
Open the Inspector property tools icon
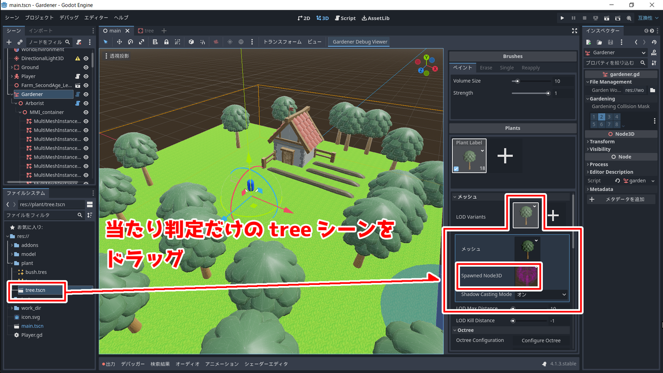[654, 63]
